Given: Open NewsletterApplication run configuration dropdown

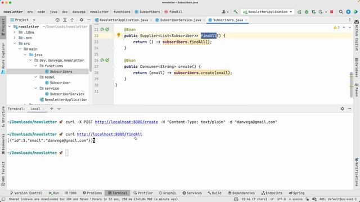Looking at the screenshot, I should point(268,12).
